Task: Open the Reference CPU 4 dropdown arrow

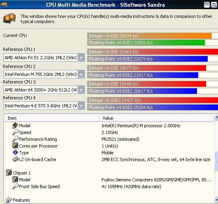Action: 81,105
